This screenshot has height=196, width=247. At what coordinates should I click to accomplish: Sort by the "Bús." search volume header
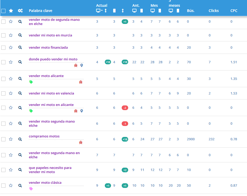coord(191,11)
